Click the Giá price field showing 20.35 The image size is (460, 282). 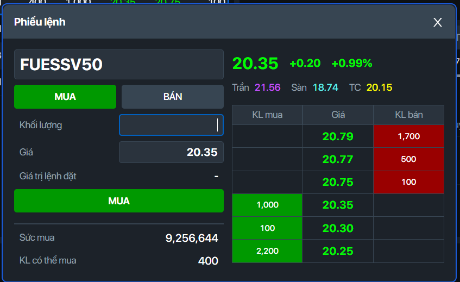pyautogui.click(x=171, y=152)
